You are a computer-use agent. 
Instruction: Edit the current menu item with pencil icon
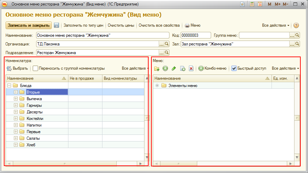[x=174, y=69]
